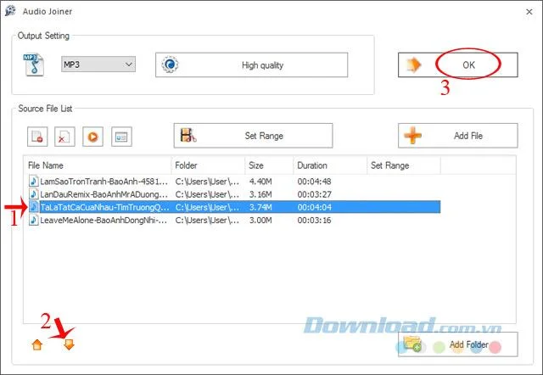Click the 00:03:27 duration cell

coord(314,194)
